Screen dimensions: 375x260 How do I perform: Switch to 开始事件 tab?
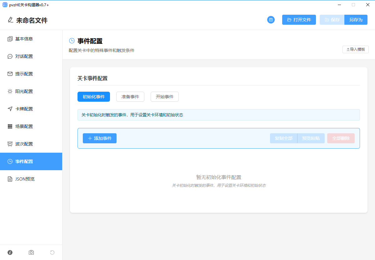[165, 97]
